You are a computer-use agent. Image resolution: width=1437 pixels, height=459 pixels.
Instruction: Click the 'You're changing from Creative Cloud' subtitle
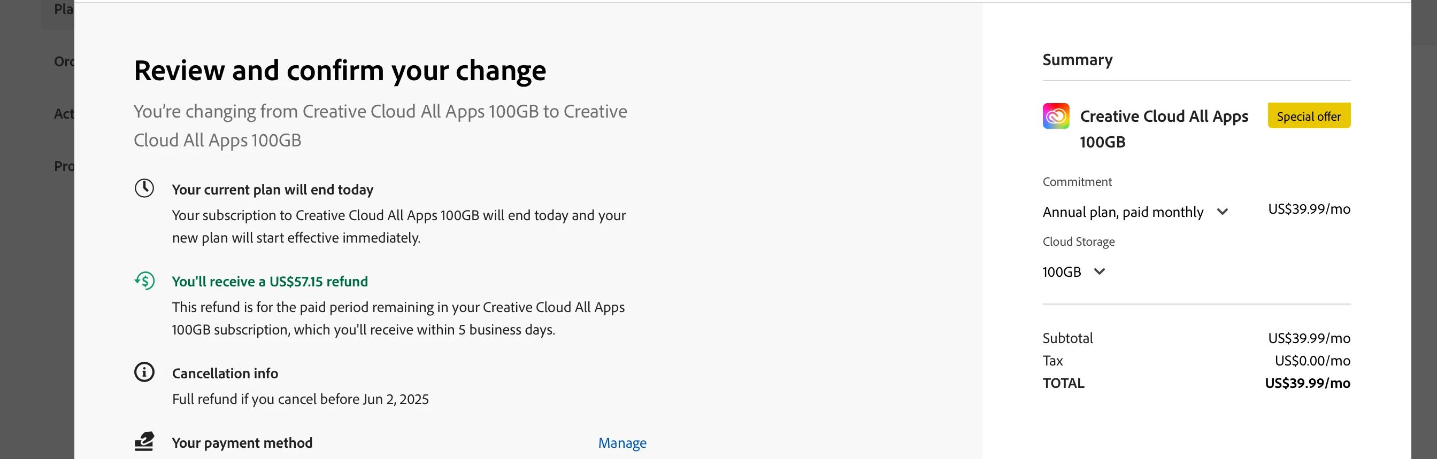pos(380,126)
